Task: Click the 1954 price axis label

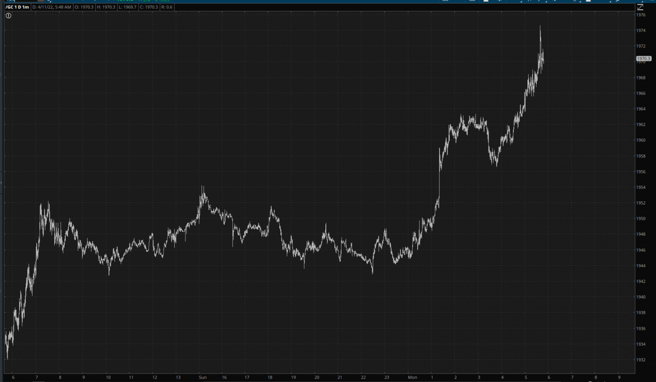Action: (x=641, y=188)
